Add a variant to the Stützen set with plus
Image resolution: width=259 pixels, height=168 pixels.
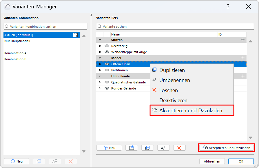243,40
